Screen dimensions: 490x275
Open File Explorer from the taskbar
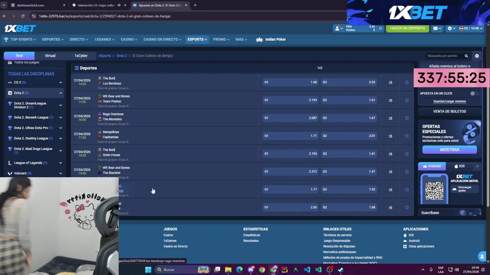(x=228, y=270)
